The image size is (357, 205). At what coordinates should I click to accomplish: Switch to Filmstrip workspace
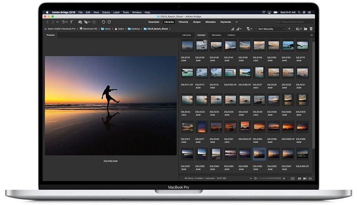click(x=183, y=22)
